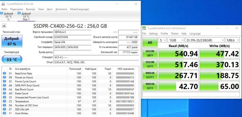Click the HEX-значення column header
Image resolution: width=242 pixels, height=117 pixels.
[126, 69]
